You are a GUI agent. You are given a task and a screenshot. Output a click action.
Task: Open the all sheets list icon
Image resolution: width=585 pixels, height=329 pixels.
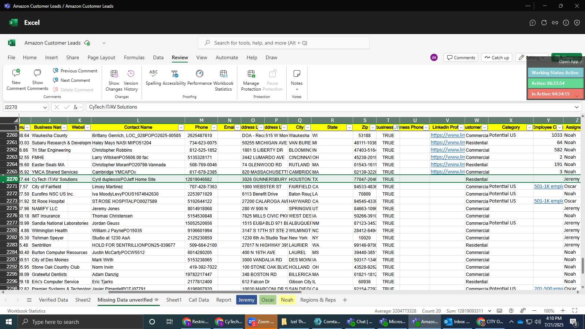click(x=29, y=300)
